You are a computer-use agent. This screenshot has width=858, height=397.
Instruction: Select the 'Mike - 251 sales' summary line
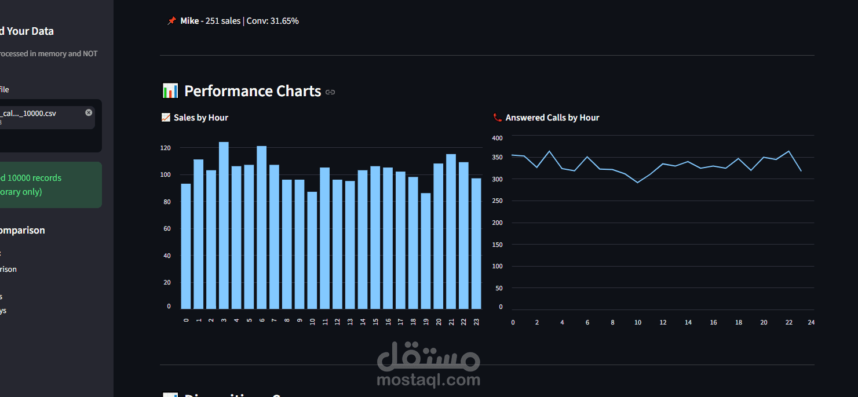239,21
